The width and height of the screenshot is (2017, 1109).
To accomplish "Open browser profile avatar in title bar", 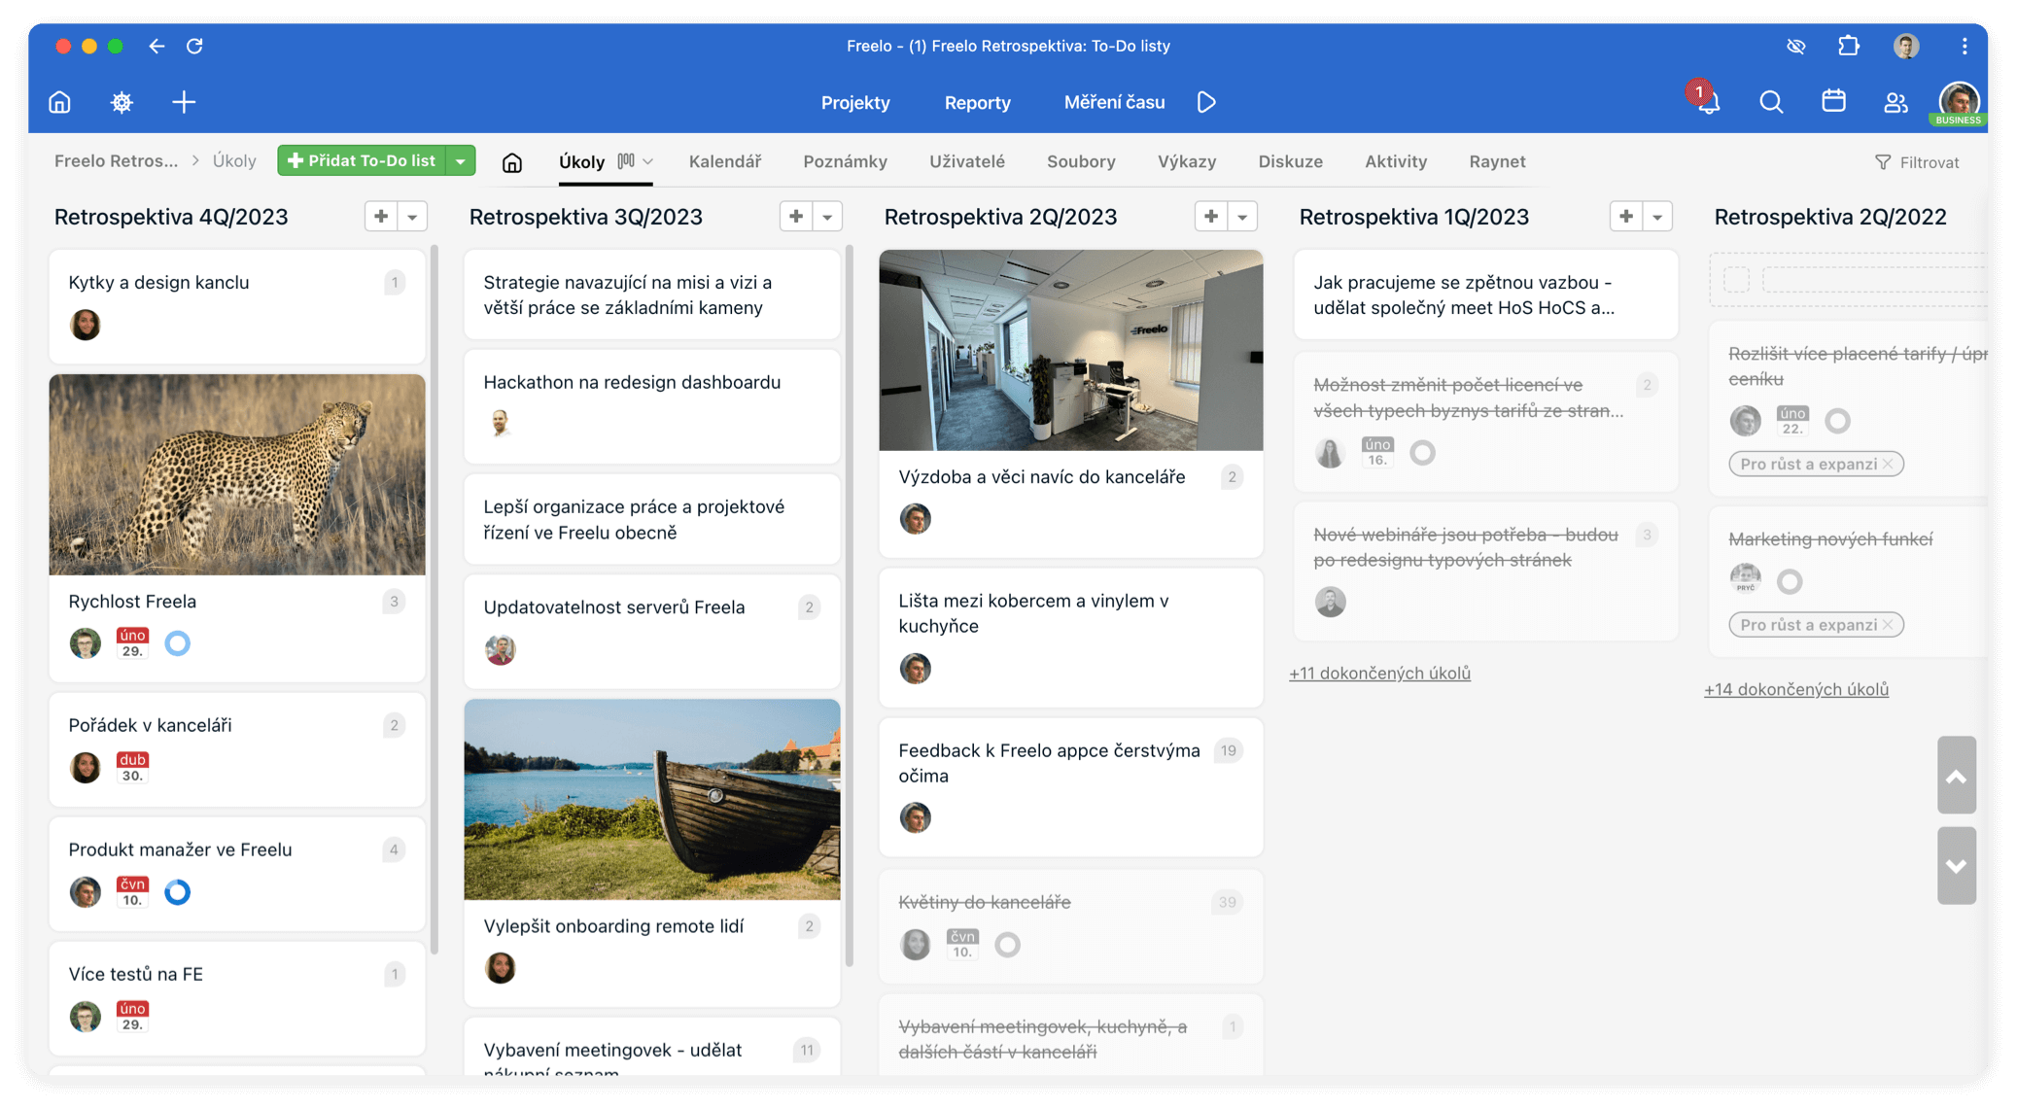I will (x=1906, y=46).
